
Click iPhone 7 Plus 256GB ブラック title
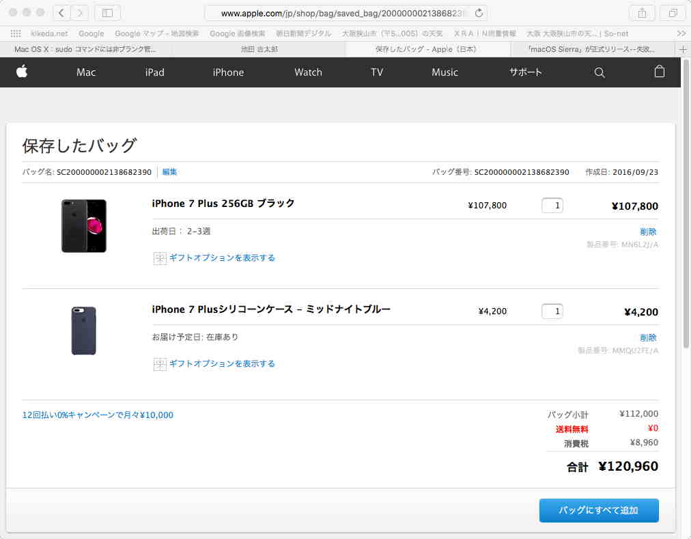223,204
